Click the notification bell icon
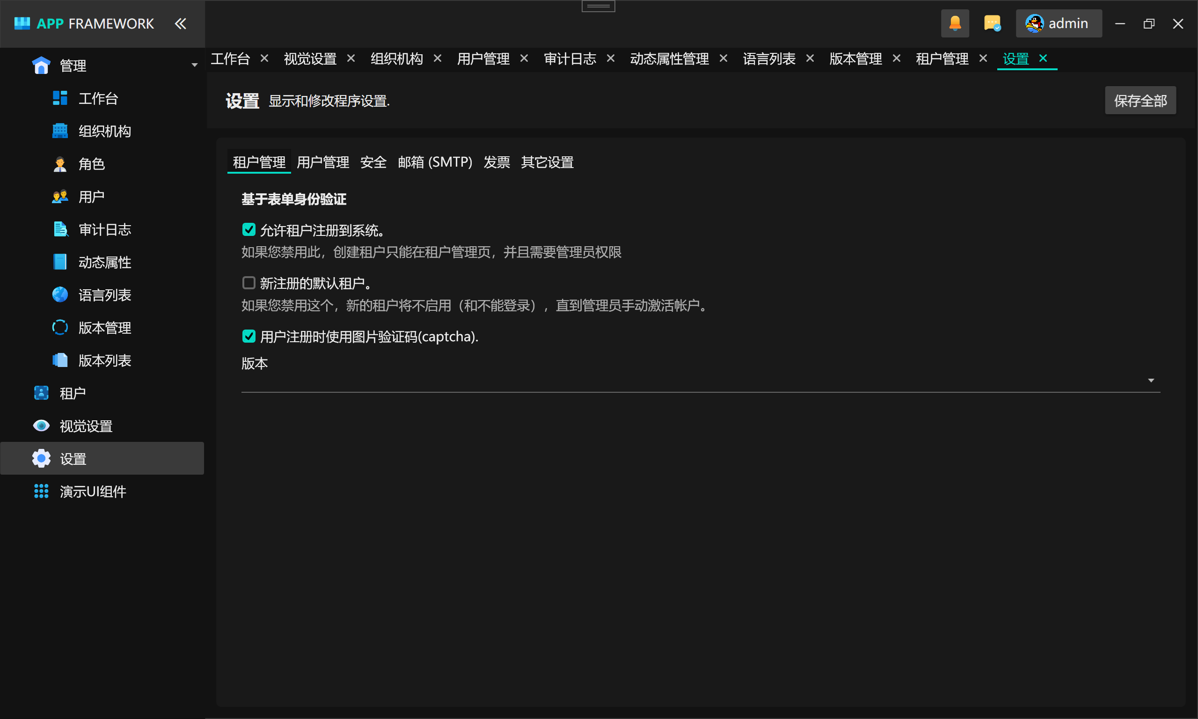This screenshot has width=1198, height=719. point(955,23)
